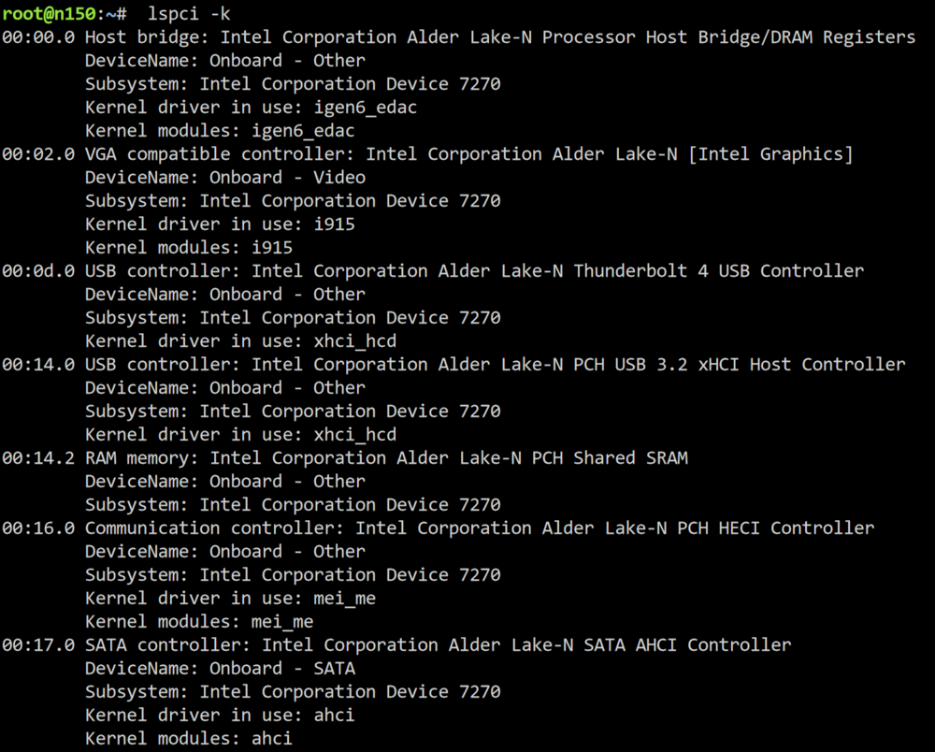The height and width of the screenshot is (752, 935).
Task: Click the Kernel modules ahci line
Action: (x=189, y=738)
